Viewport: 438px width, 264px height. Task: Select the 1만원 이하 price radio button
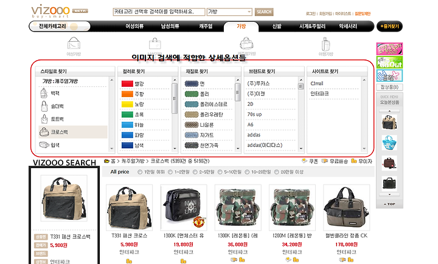pyautogui.click(x=140, y=172)
